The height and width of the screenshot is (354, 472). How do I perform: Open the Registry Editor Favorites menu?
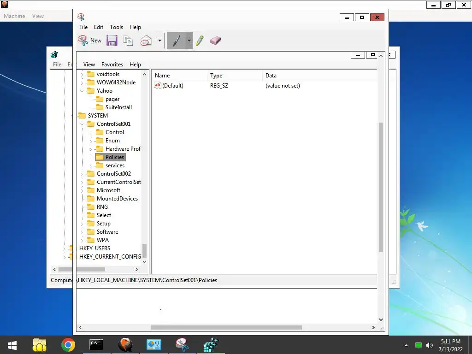pos(112,65)
